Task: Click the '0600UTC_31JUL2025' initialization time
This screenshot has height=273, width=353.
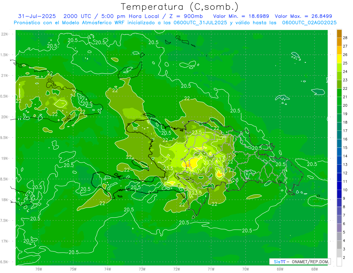Action: click(200, 23)
